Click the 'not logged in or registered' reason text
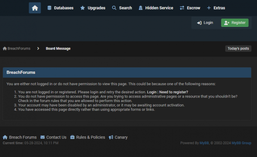Viewport: 257px width, 157px height. tap(82, 92)
